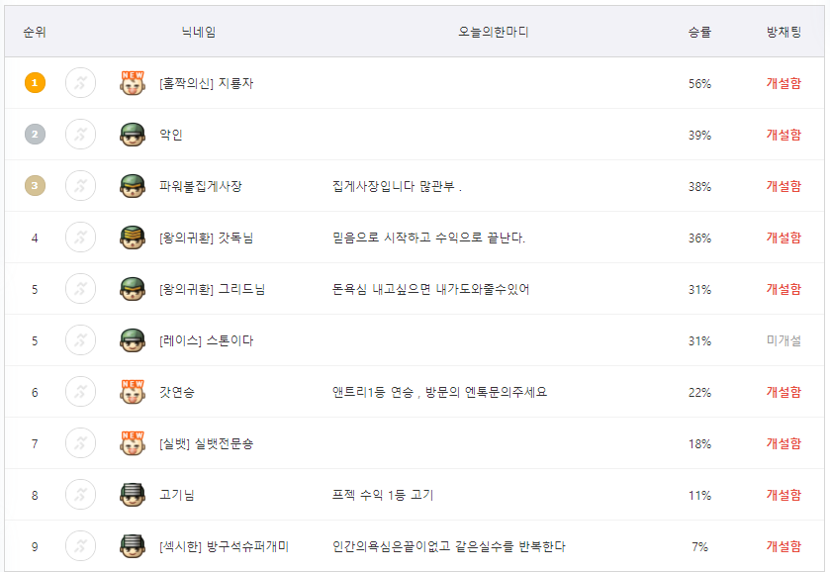The image size is (830, 572).
Task: Click the 방채팅 column header
Action: coord(784,33)
